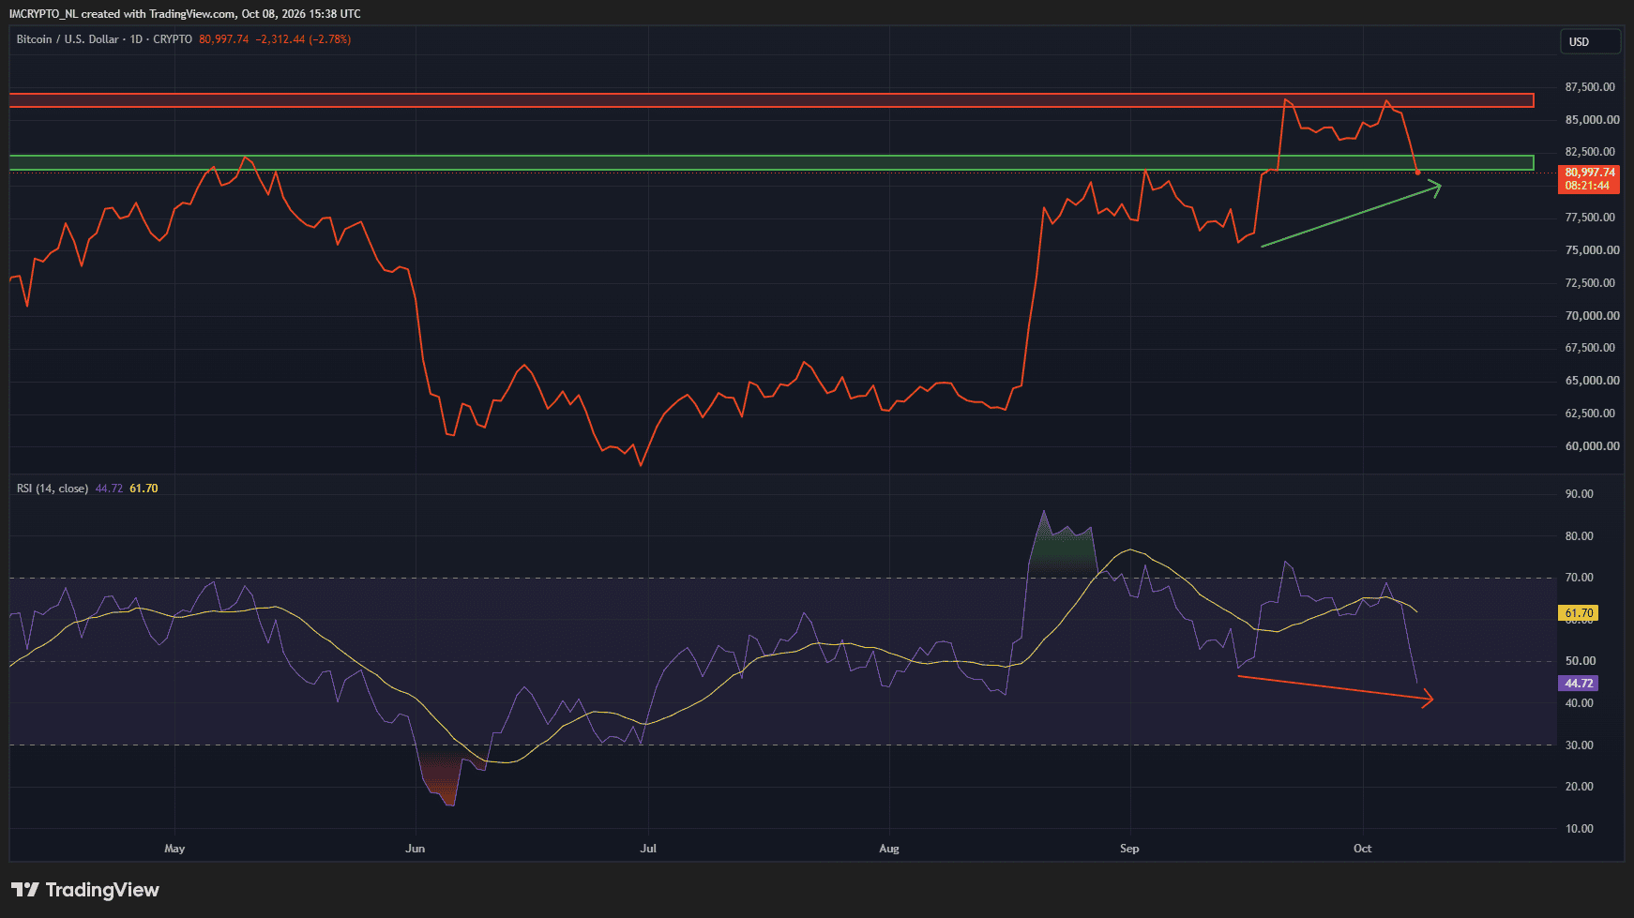This screenshot has width=1634, height=918.
Task: Click the RSI 50.00 level axis label
Action: tap(1579, 661)
